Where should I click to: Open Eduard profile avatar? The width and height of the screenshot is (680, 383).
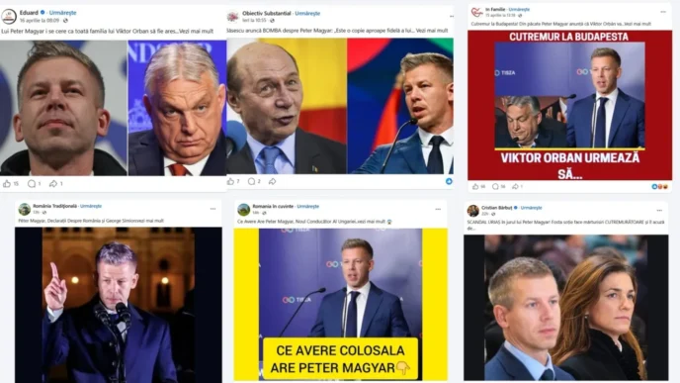tap(9, 17)
